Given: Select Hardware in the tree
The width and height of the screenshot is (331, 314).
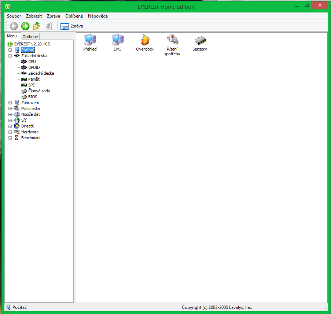Looking at the screenshot, I should tap(30, 132).
